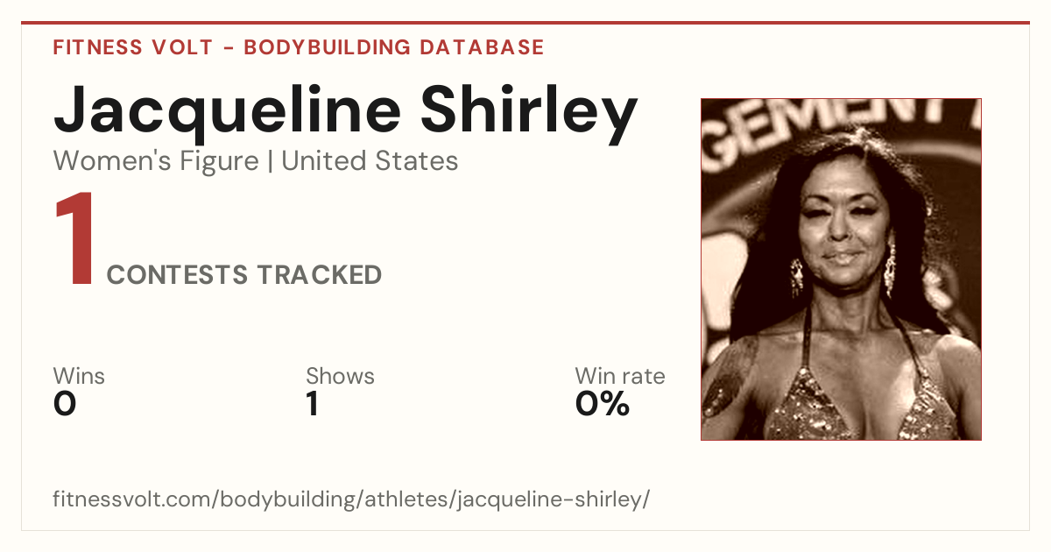Click the Jacqueline Shirley athlete name heading
Screen dimensions: 1051x552
(x=345, y=113)
